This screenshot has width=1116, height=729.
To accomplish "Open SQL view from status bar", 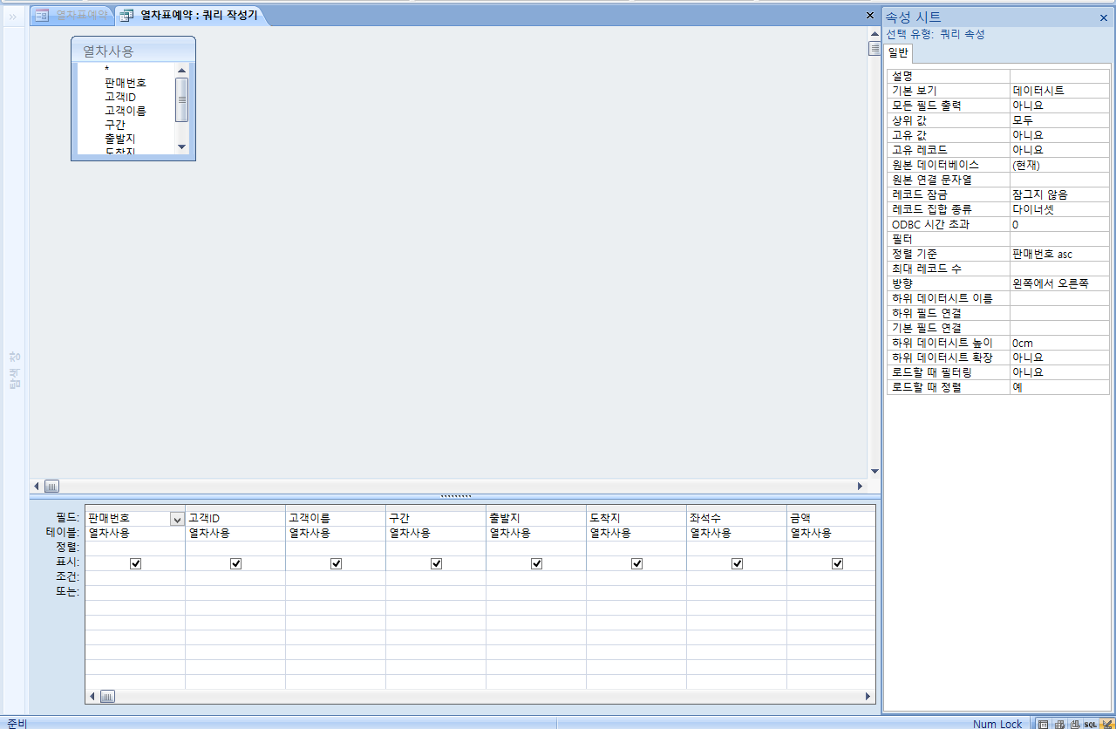I will [1090, 724].
